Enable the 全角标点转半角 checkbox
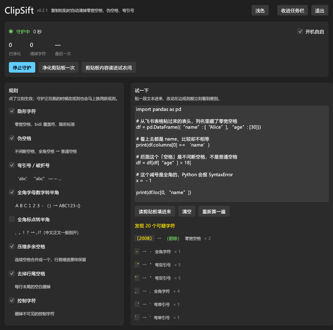This screenshot has width=333, height=330. pyautogui.click(x=12, y=219)
